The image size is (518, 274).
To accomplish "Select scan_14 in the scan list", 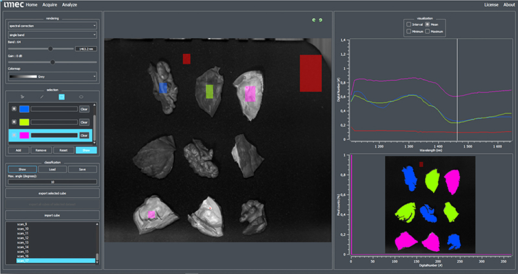I will pyautogui.click(x=22, y=247).
